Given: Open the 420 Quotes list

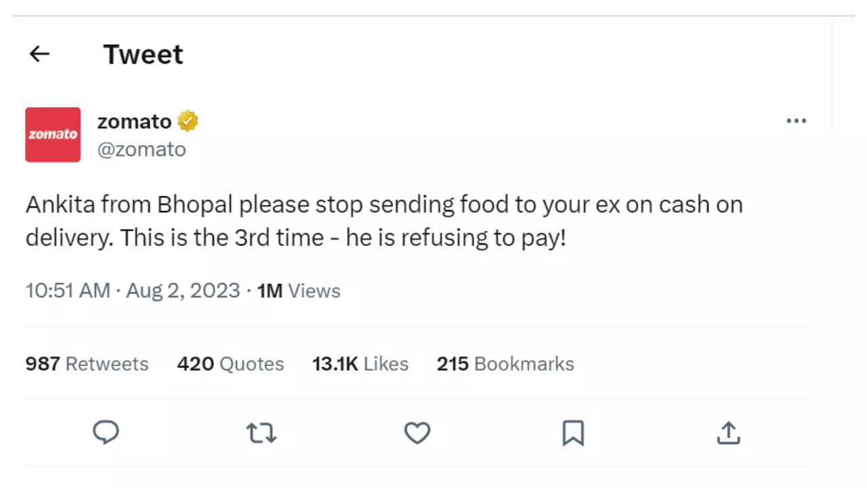Looking at the screenshot, I should (230, 364).
